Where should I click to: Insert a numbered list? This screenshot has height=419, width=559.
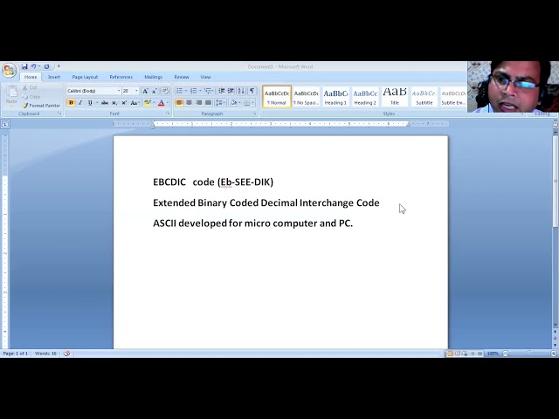pos(193,91)
